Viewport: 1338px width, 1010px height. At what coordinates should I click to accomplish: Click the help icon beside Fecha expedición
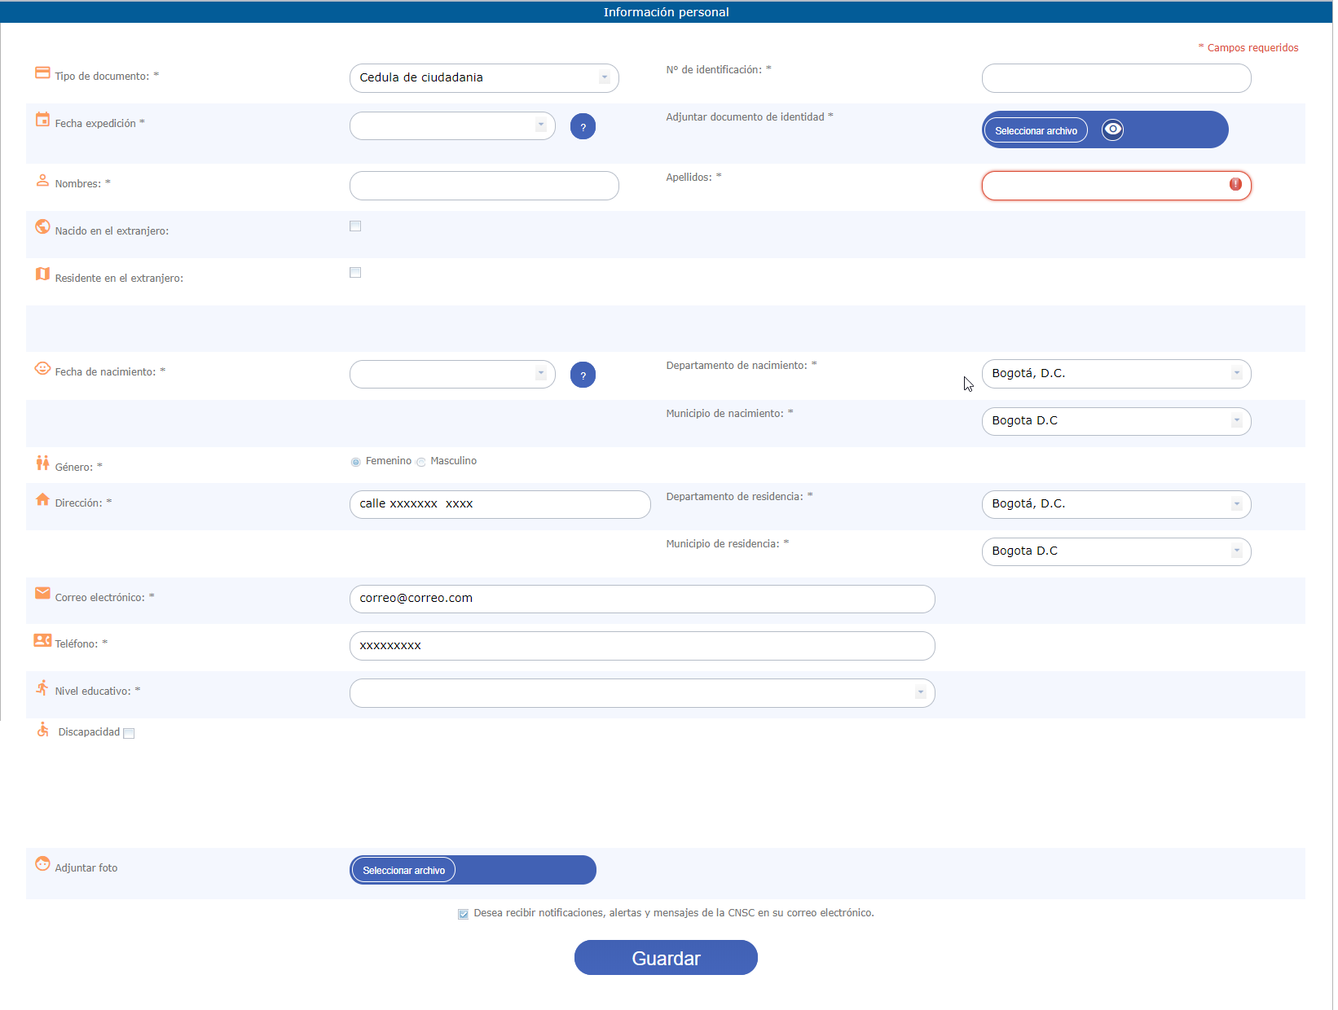583,127
